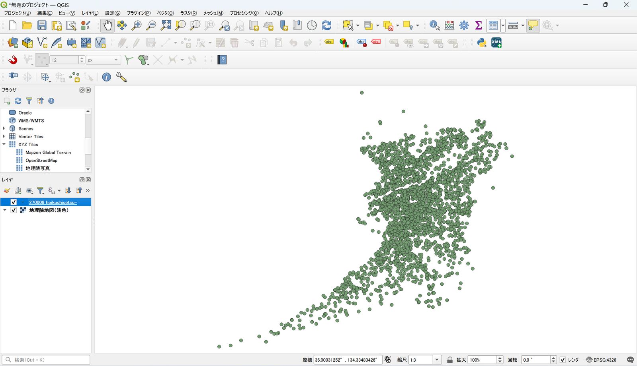
Task: Click the 検索 (Ctrl + K) locator search field
Action: (x=46, y=360)
